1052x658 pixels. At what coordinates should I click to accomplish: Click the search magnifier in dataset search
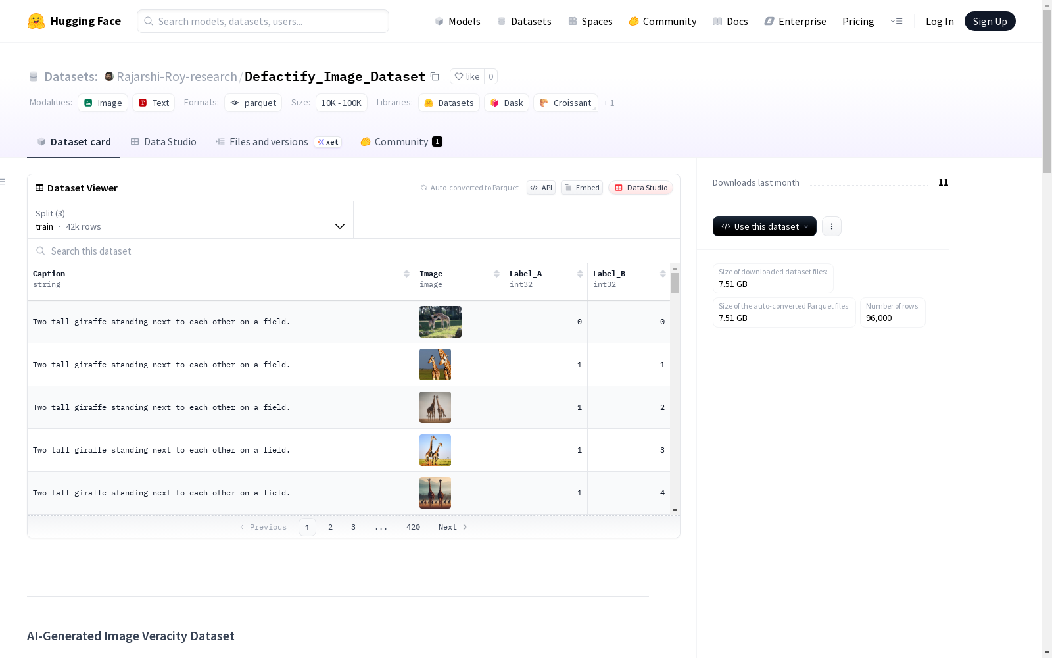click(41, 251)
